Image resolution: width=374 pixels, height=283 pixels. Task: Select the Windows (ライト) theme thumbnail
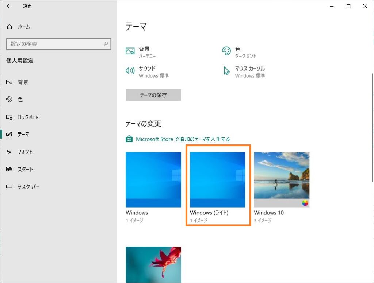[x=218, y=180]
